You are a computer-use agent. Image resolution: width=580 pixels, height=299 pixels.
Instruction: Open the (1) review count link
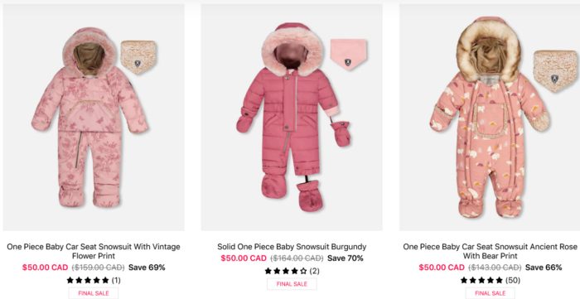[x=116, y=280]
